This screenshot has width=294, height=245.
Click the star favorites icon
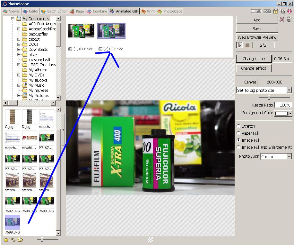tap(6, 240)
